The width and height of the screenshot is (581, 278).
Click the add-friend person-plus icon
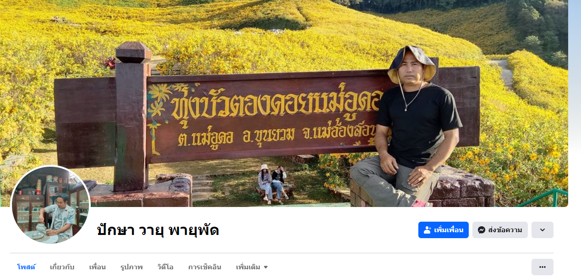pos(428,230)
